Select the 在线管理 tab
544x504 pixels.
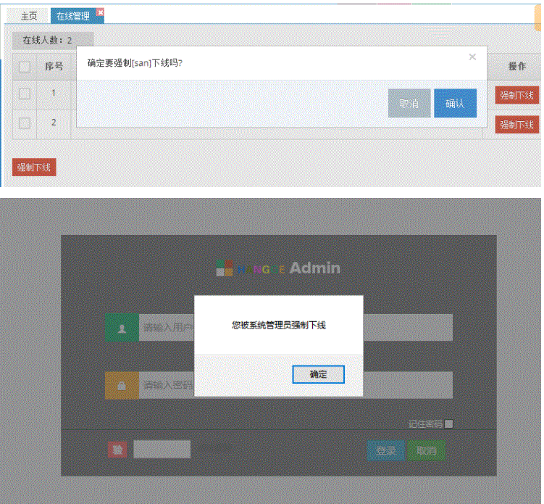tap(74, 16)
